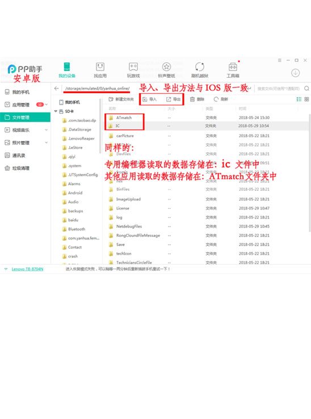
Task: Switch to list view icon
Action: (299, 99)
